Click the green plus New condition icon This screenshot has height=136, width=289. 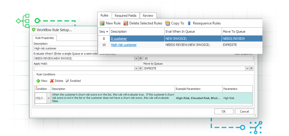[x=38, y=81]
